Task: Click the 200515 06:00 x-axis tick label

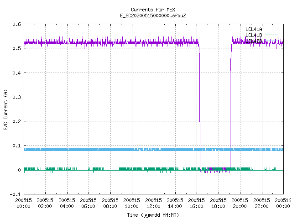Action: point(88,203)
